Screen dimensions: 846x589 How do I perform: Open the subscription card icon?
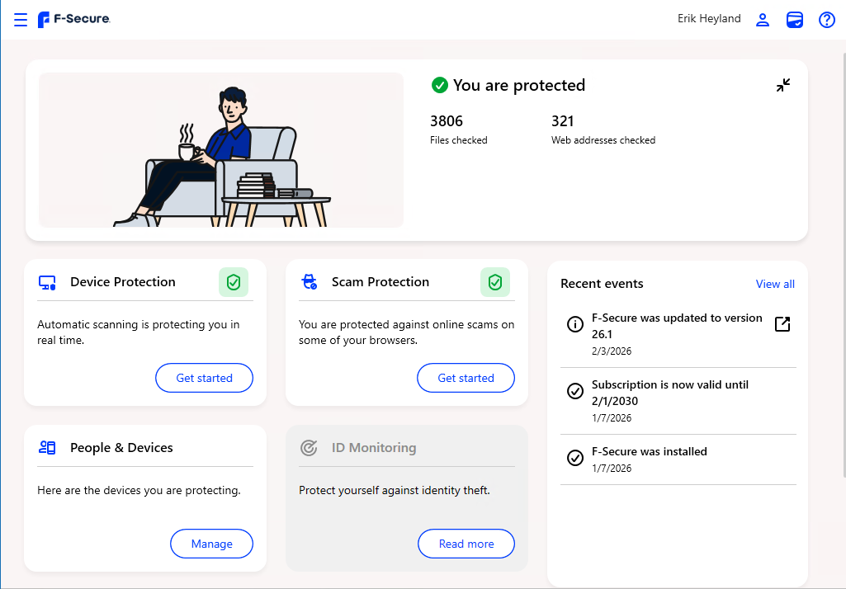(x=795, y=20)
